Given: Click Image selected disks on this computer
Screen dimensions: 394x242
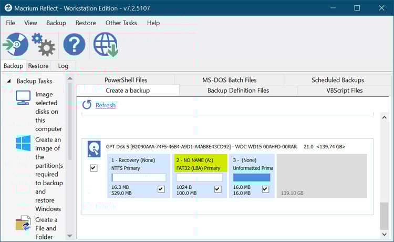Looking at the screenshot, I should (48, 112).
